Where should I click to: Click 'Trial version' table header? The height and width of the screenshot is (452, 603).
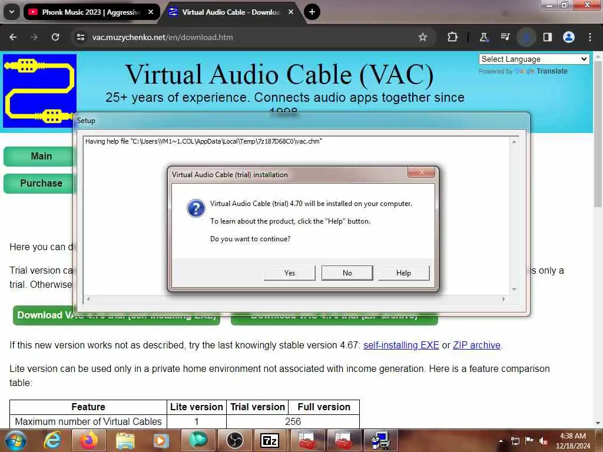pos(257,407)
